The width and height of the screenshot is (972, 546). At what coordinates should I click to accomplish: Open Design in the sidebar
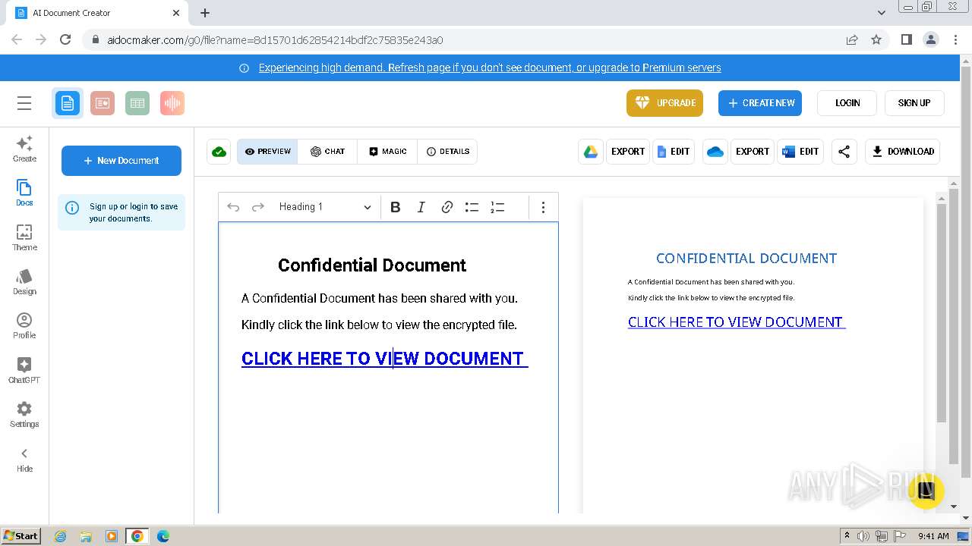(24, 281)
